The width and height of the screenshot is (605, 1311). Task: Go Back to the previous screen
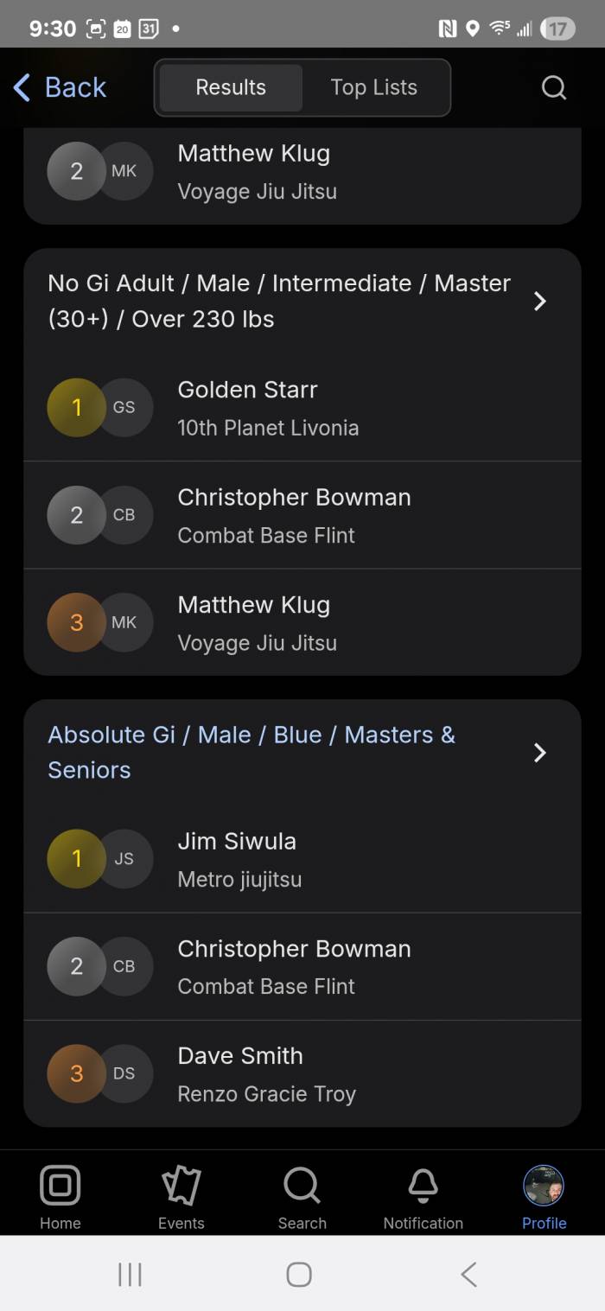[x=60, y=87]
